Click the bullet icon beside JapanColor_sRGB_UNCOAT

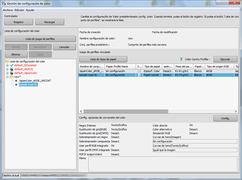coord(16,81)
